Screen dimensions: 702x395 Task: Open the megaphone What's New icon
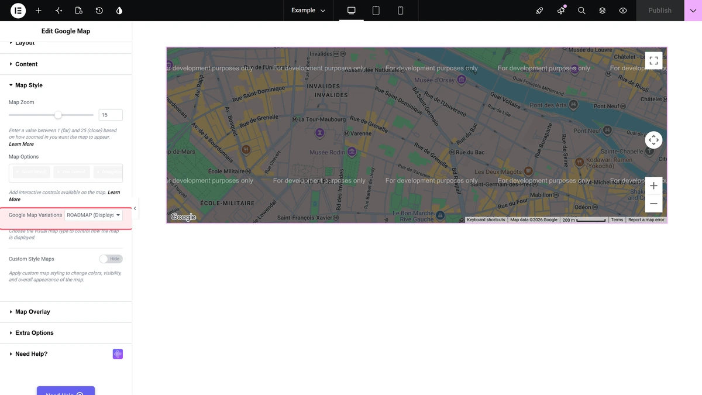click(x=561, y=11)
